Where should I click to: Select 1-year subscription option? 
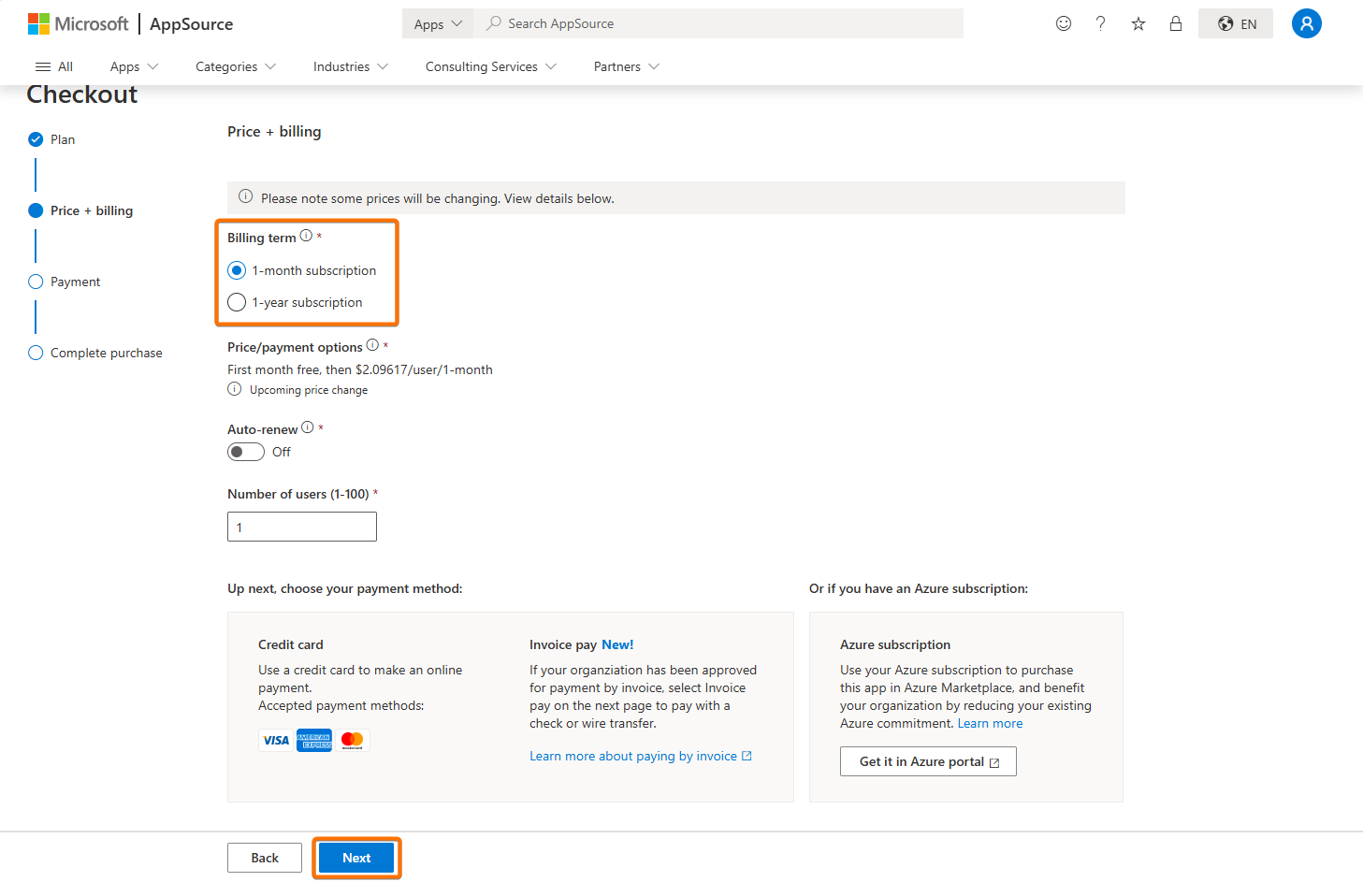[237, 302]
